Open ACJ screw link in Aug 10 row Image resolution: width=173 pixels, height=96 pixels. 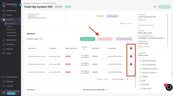tap(36, 56)
